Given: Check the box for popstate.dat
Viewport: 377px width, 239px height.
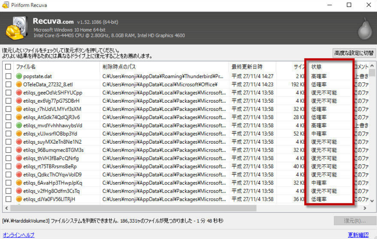Looking at the screenshot, I should pos(8,76).
